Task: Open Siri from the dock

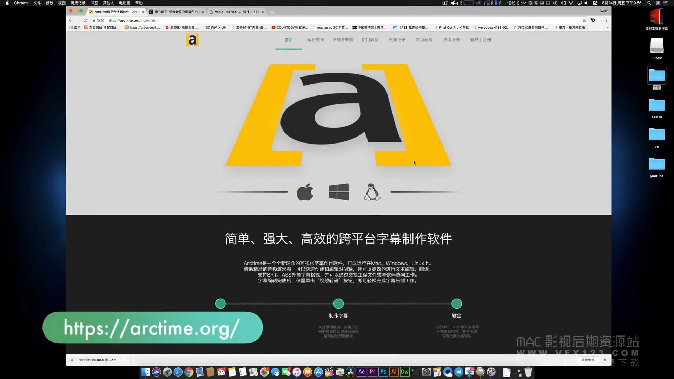Action: 157,372
